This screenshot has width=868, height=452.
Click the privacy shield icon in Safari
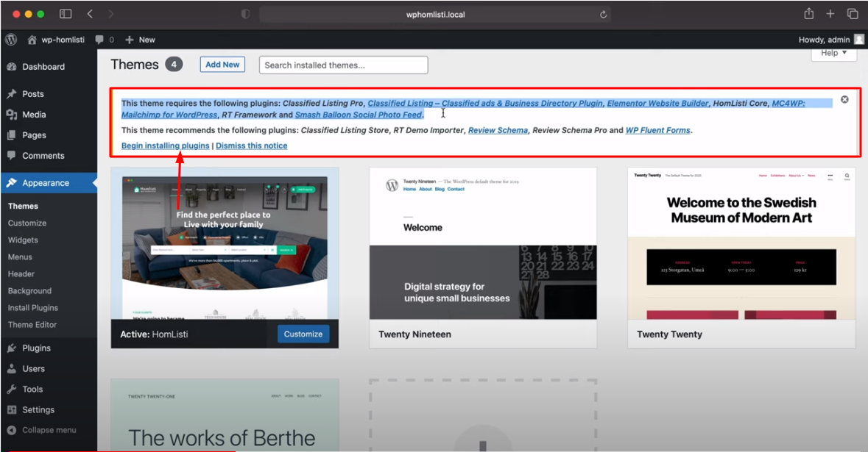point(245,15)
